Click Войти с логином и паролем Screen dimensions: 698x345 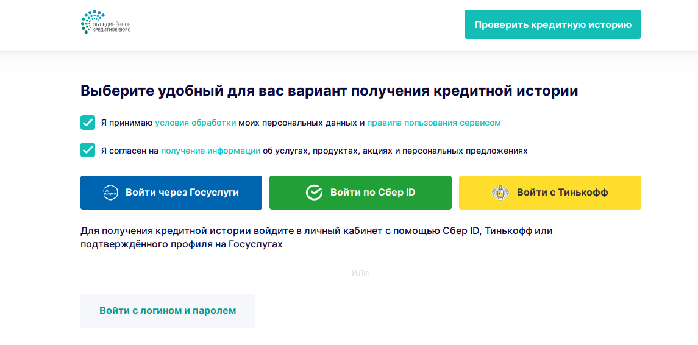(168, 311)
